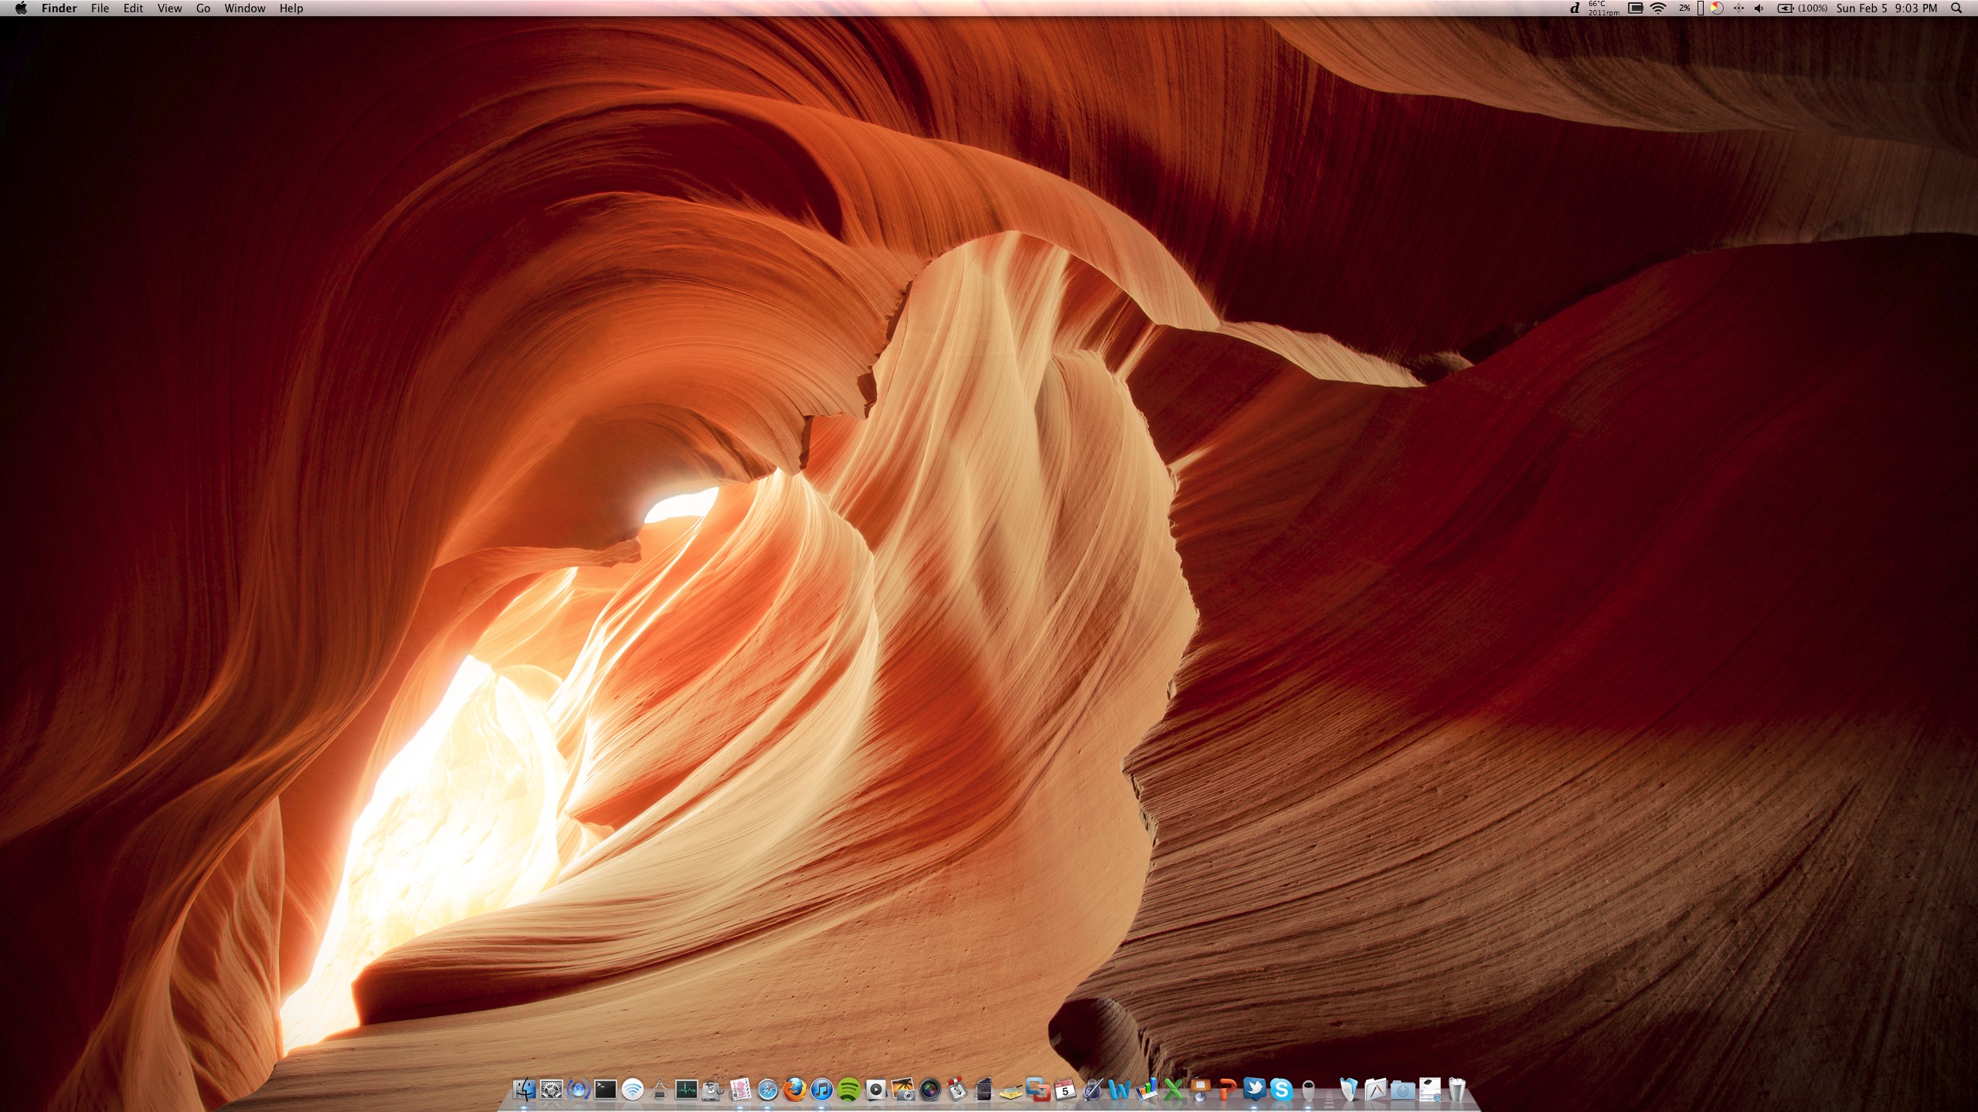Open the volume control in menu bar
The width and height of the screenshot is (1978, 1112).
1759,8
